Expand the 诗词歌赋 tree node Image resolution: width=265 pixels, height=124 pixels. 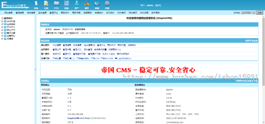click(2, 21)
